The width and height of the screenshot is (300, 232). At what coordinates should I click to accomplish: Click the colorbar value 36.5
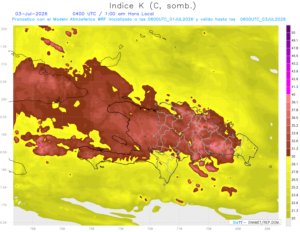295,118
